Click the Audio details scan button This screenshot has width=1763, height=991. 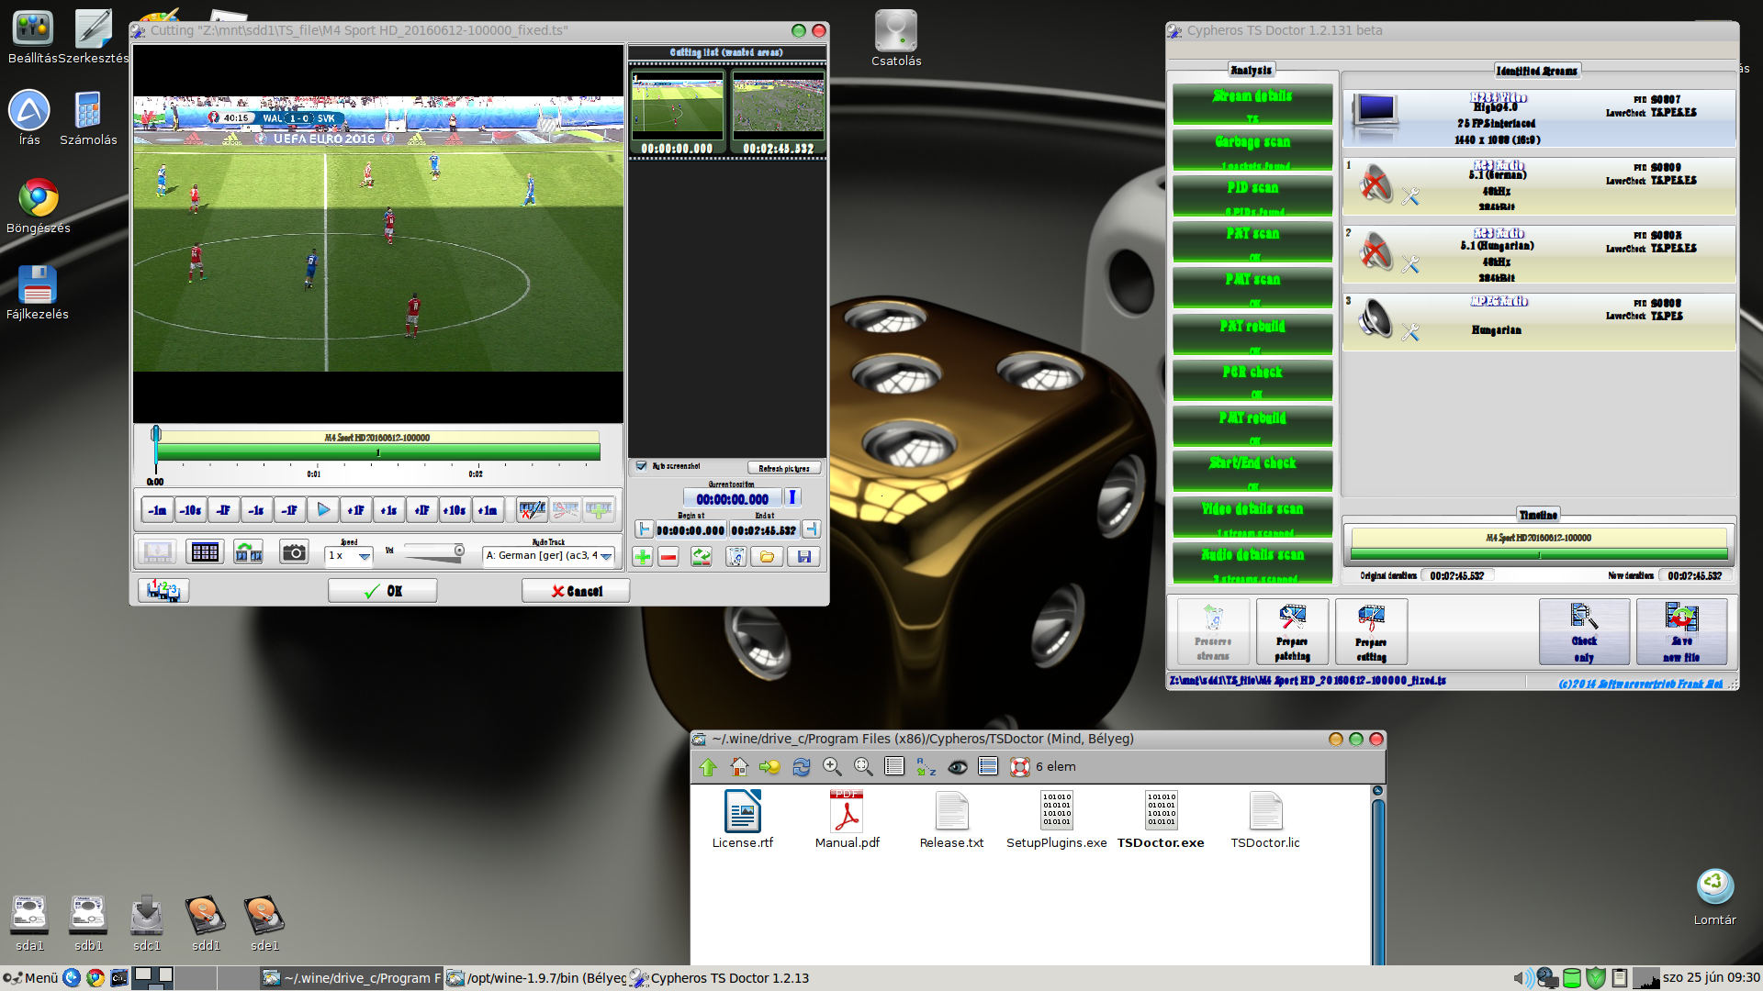[x=1252, y=562]
